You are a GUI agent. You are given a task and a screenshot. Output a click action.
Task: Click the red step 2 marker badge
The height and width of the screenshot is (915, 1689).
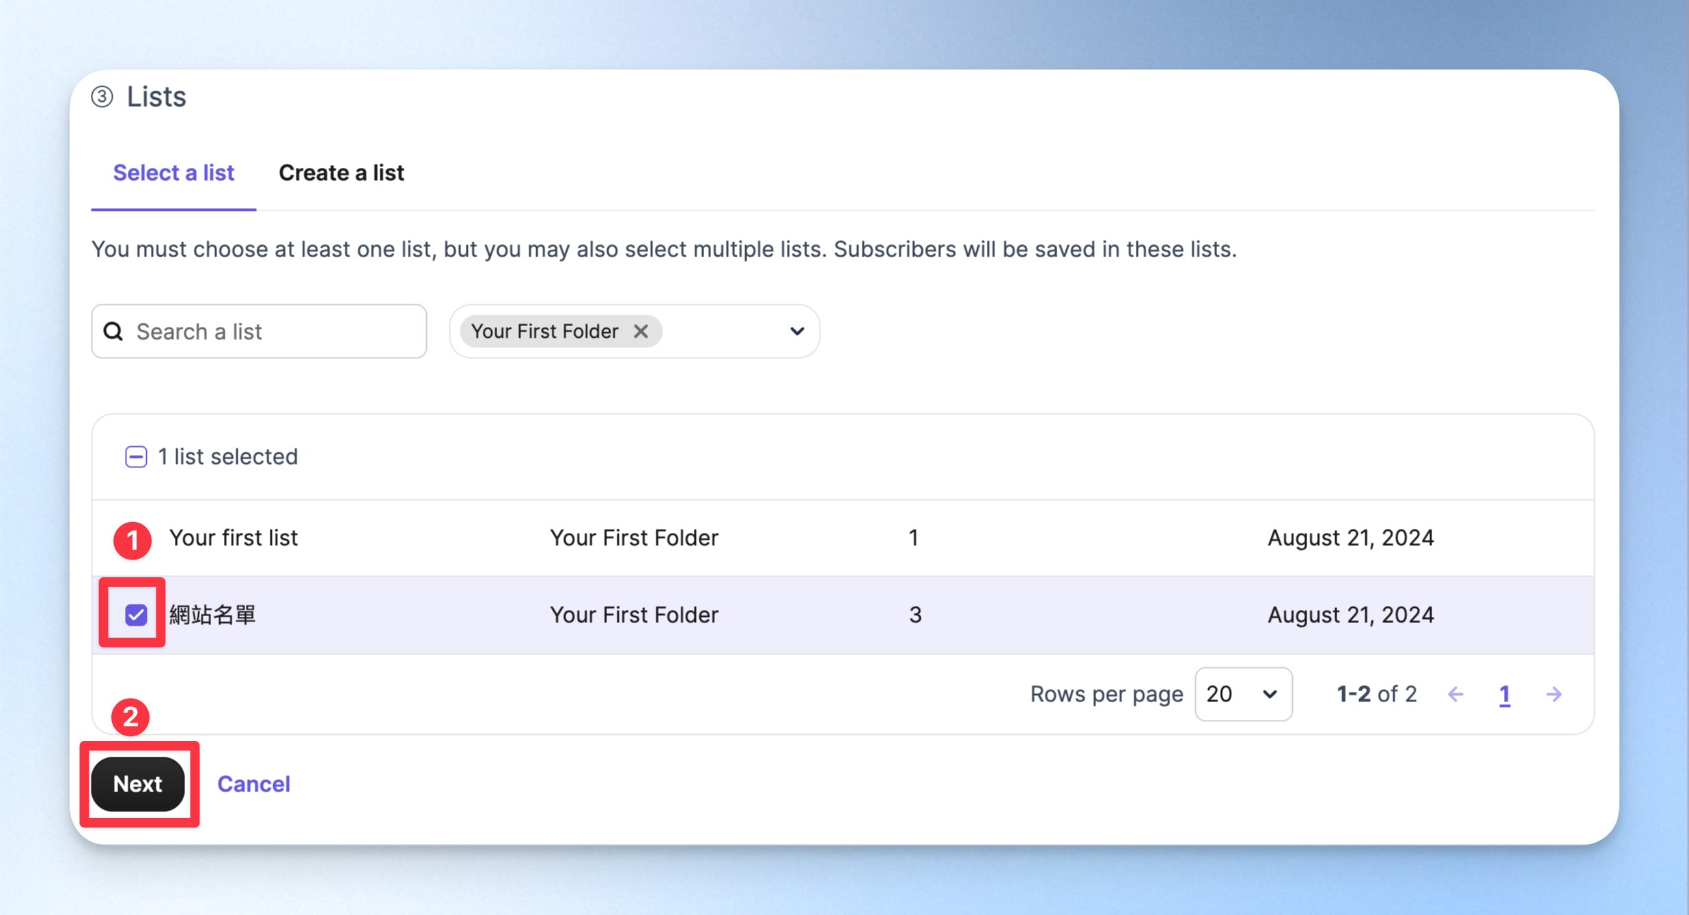point(130,717)
